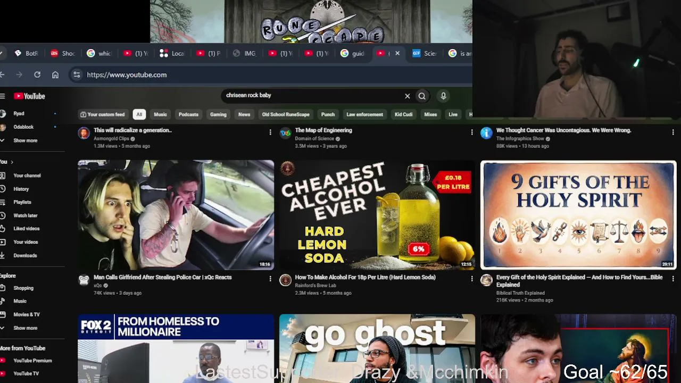
Task: Open Biblical Truth Explained channel avatar
Action: coord(486,280)
